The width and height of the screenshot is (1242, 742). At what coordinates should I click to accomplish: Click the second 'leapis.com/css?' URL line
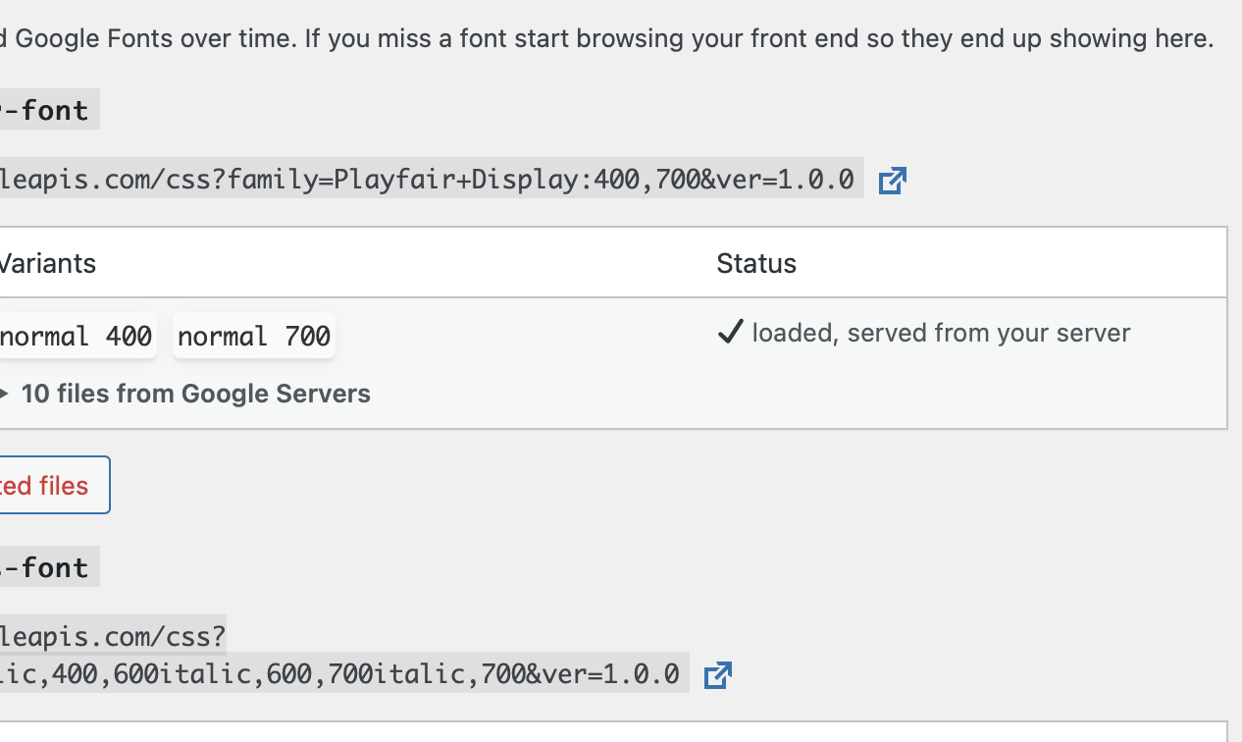[x=113, y=636]
